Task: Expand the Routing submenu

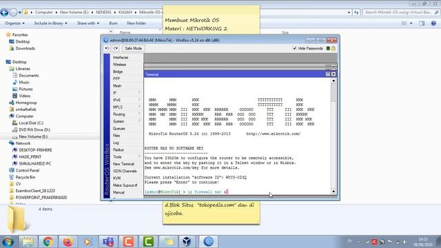Action: (x=127, y=114)
